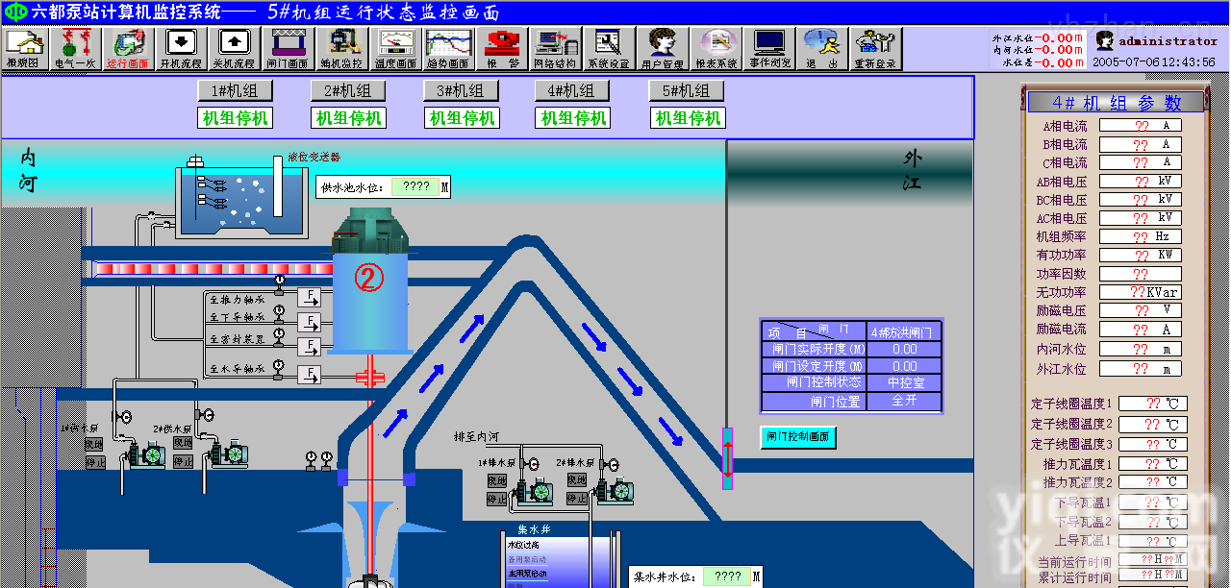The width and height of the screenshot is (1231, 588).
Task: Open the 概貌图 overview toolbar icon
Action: (26, 48)
